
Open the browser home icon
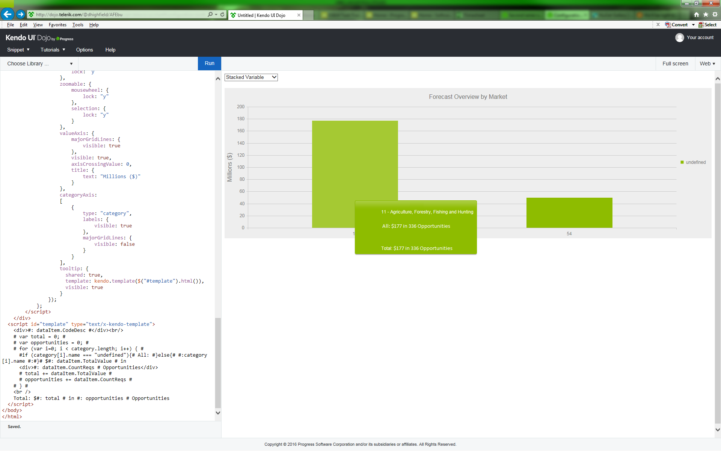pos(697,15)
